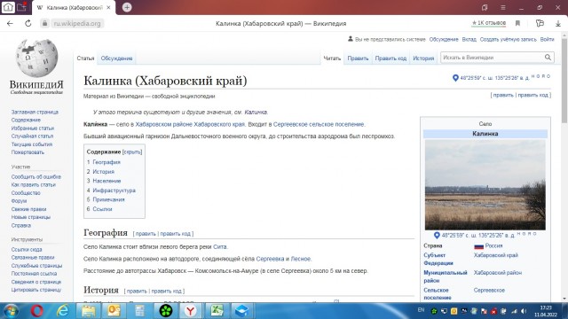Click the Wikipedia globe logo
This screenshot has width=568, height=319.
coord(36,58)
